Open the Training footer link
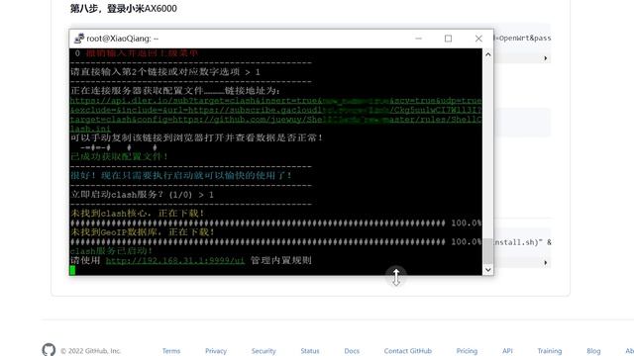 point(549,351)
